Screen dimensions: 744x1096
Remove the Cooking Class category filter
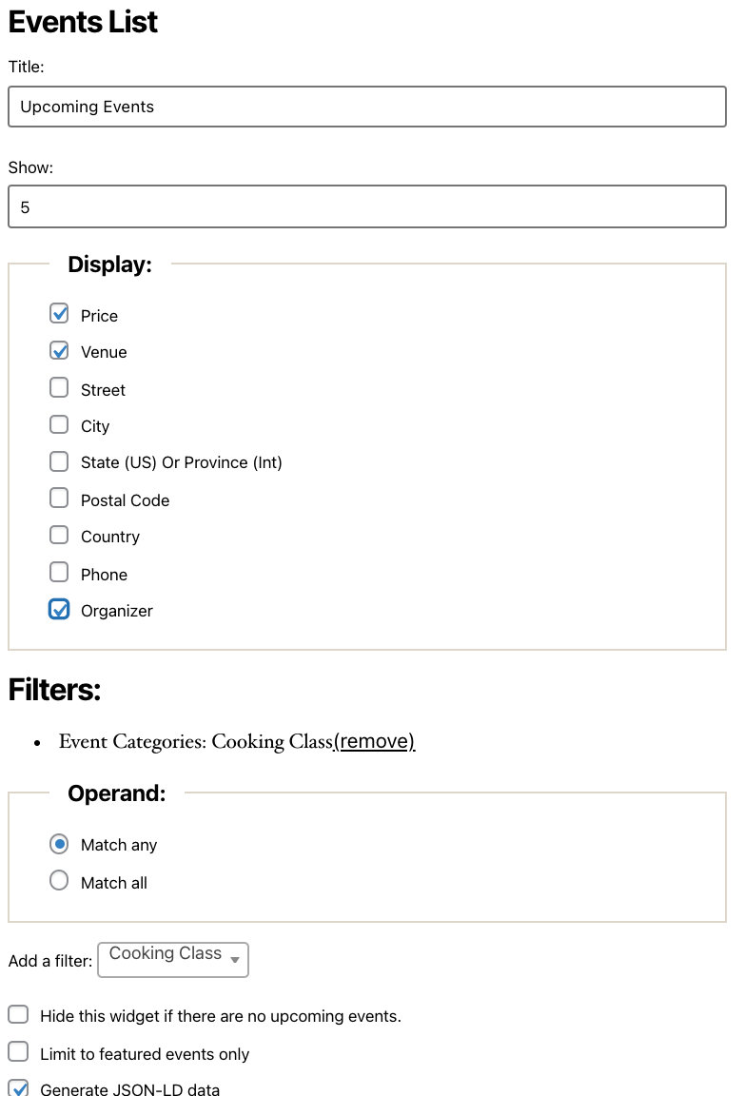click(x=374, y=741)
